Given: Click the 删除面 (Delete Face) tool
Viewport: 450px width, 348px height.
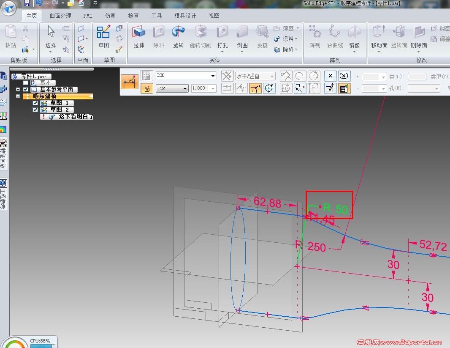Looking at the screenshot, I should pos(419,37).
